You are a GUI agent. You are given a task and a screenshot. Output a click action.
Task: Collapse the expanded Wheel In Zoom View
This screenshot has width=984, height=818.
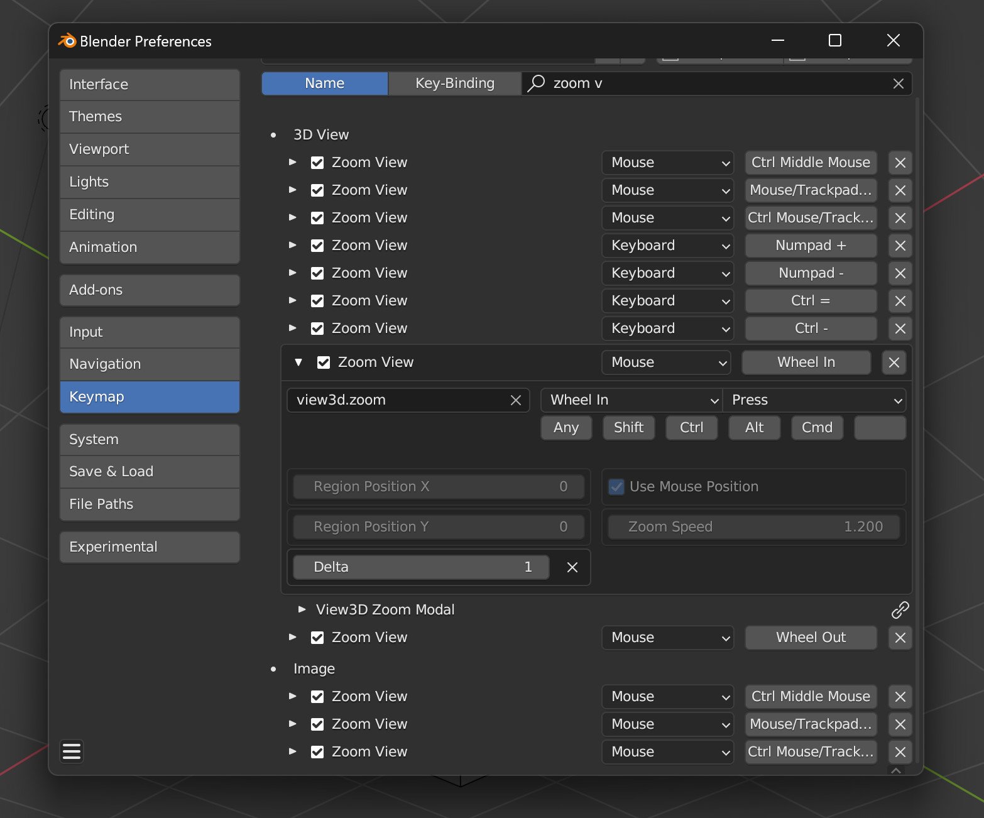click(x=298, y=363)
